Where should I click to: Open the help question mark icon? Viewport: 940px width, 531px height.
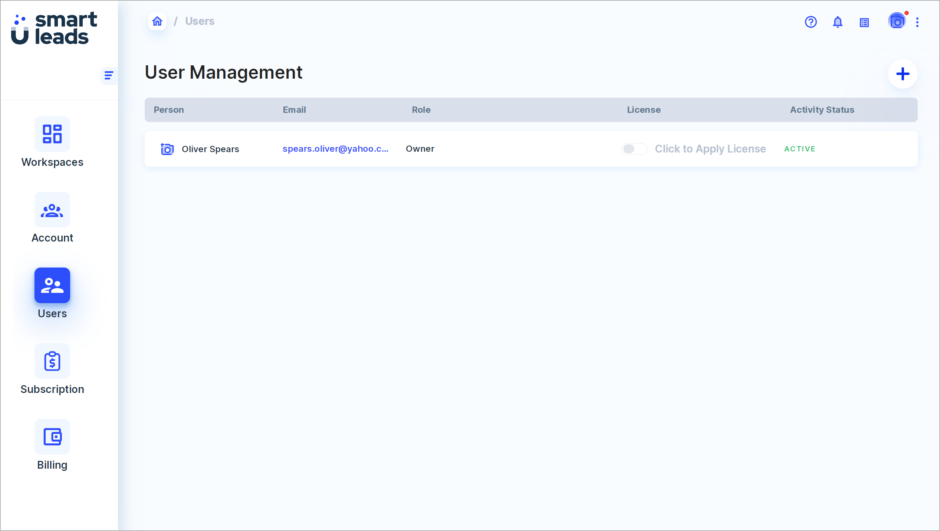[x=811, y=22]
